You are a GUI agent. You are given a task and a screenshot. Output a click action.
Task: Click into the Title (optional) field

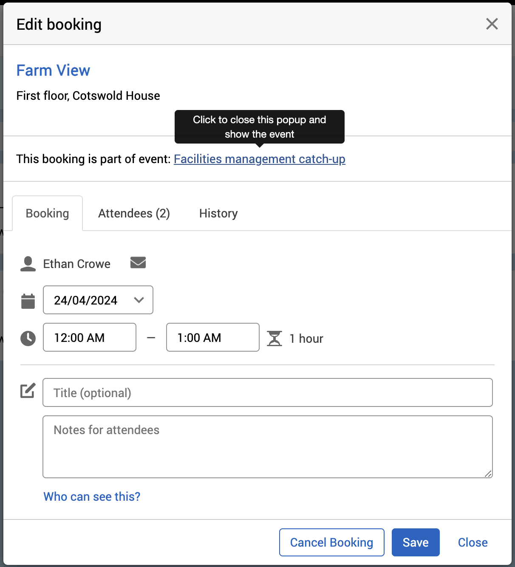coord(268,392)
